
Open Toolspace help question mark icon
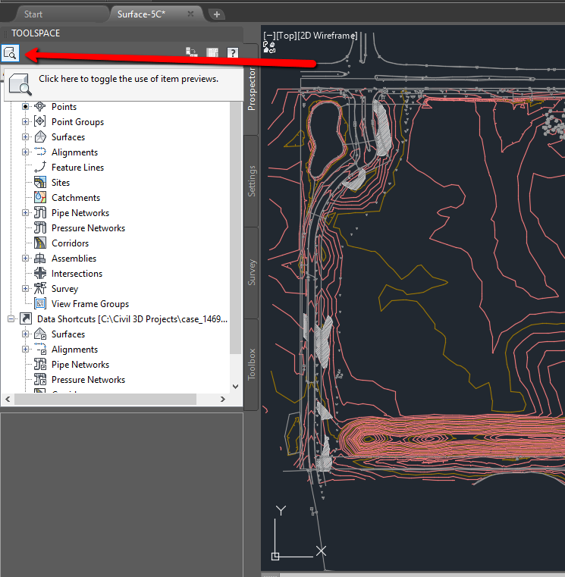click(x=232, y=53)
